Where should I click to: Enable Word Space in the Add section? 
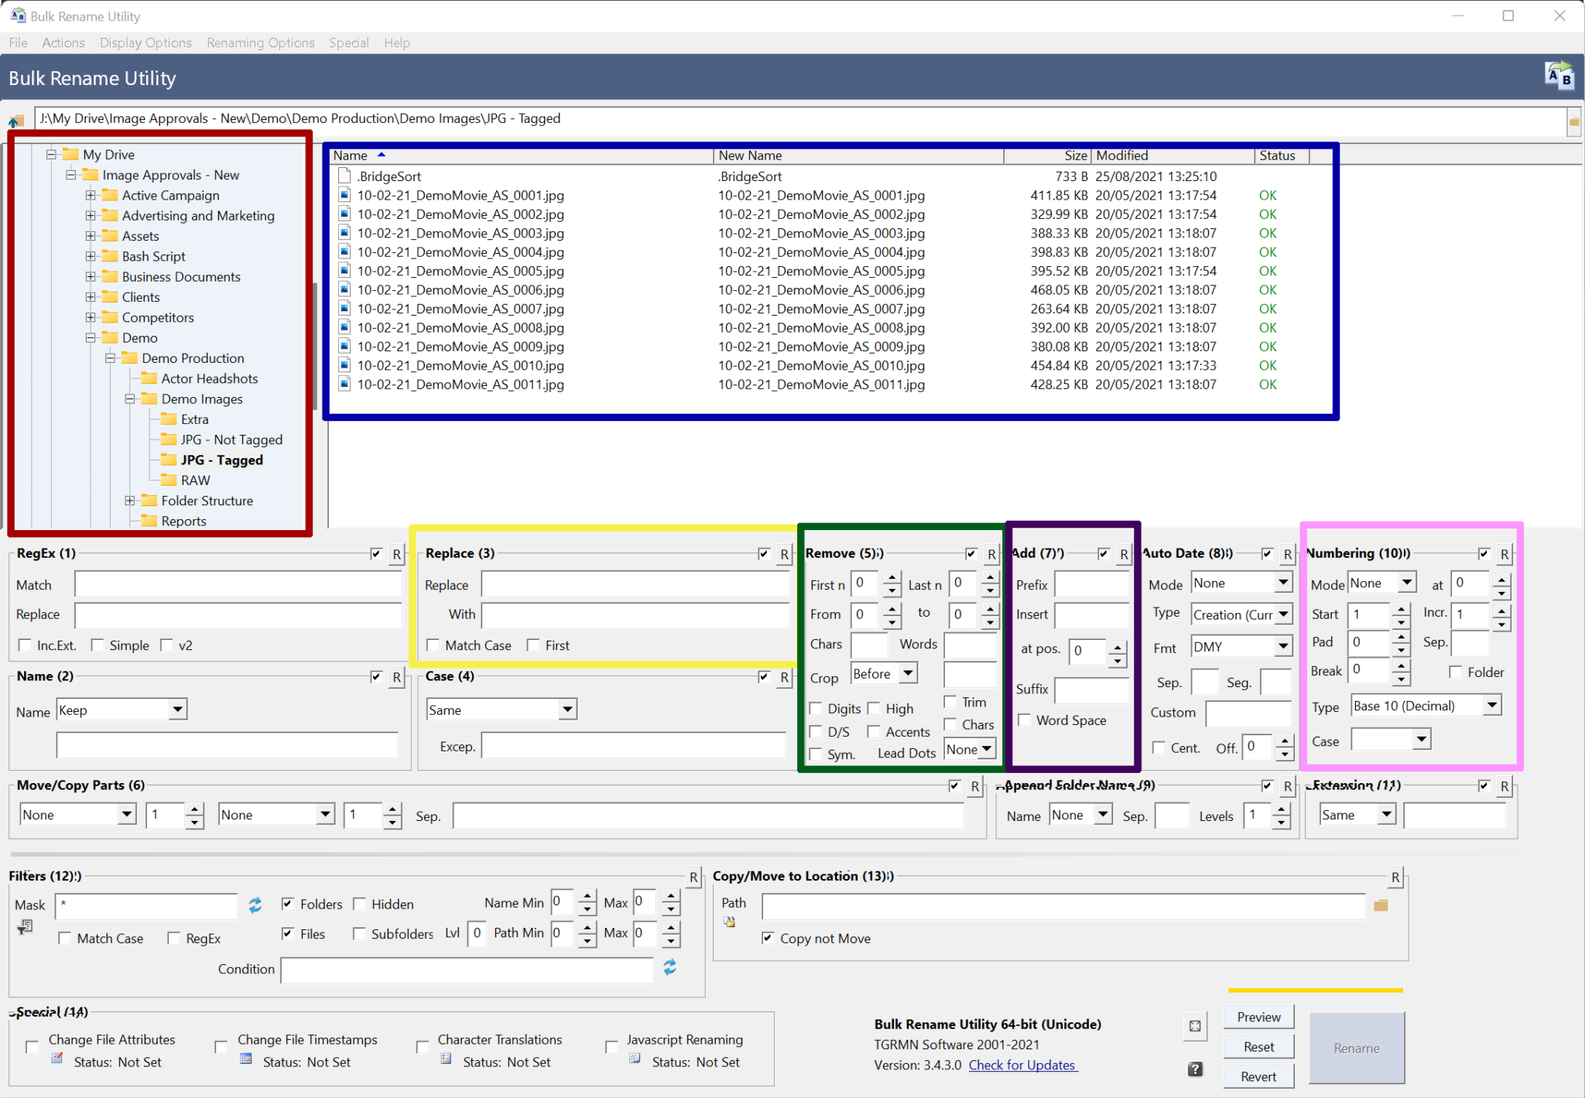click(1025, 720)
